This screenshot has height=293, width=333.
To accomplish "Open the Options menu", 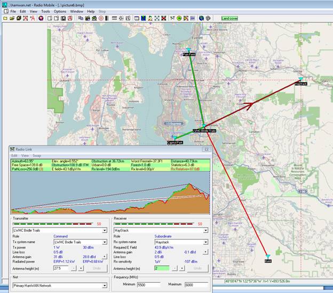I will coord(60,11).
